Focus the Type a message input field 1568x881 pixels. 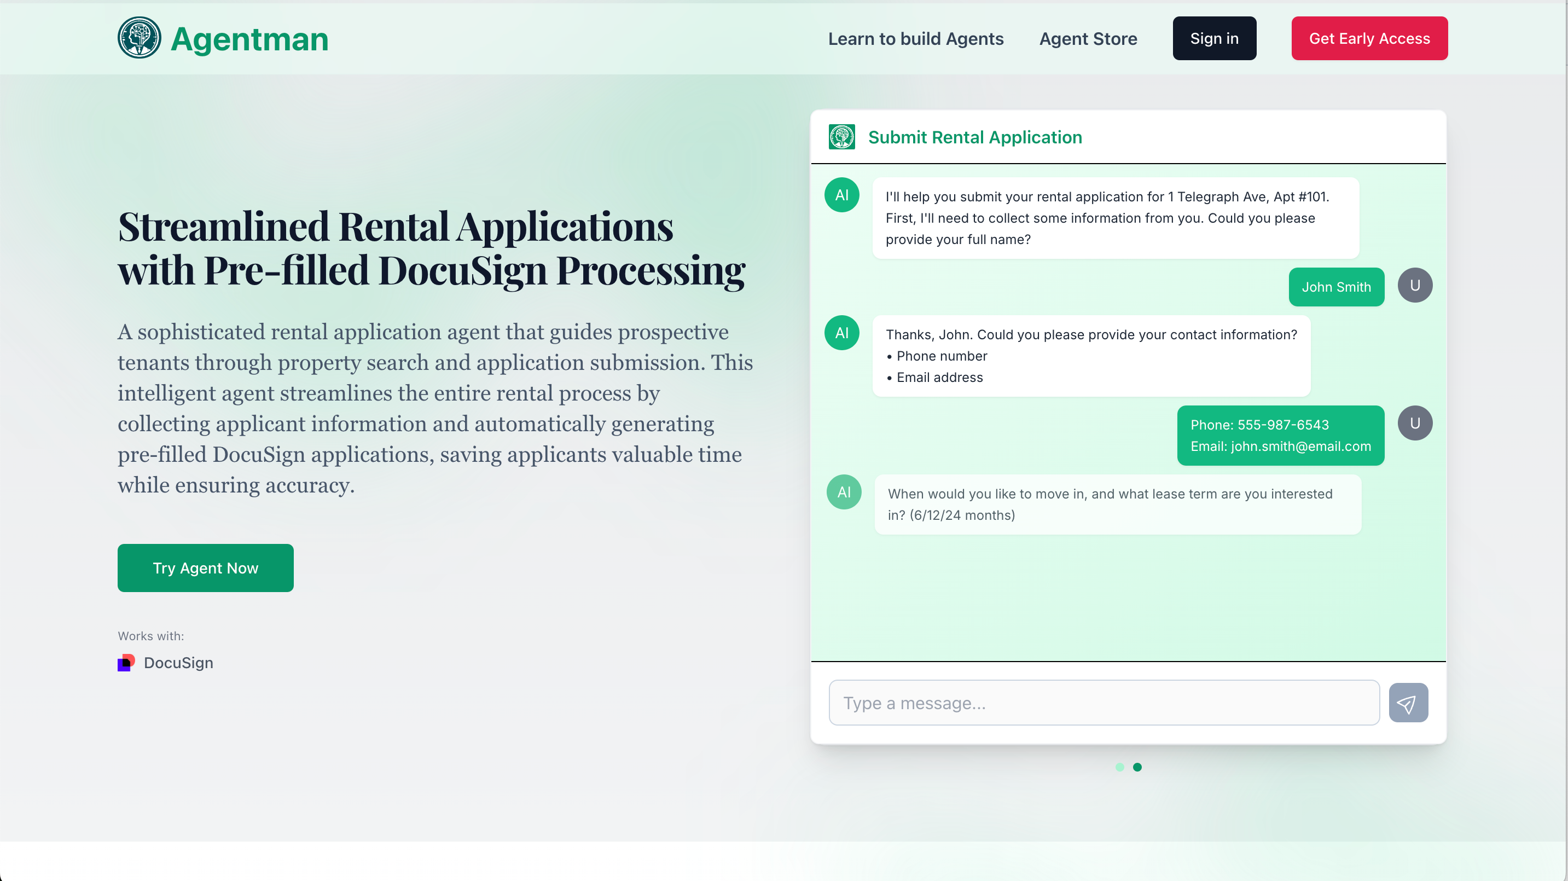(1104, 703)
